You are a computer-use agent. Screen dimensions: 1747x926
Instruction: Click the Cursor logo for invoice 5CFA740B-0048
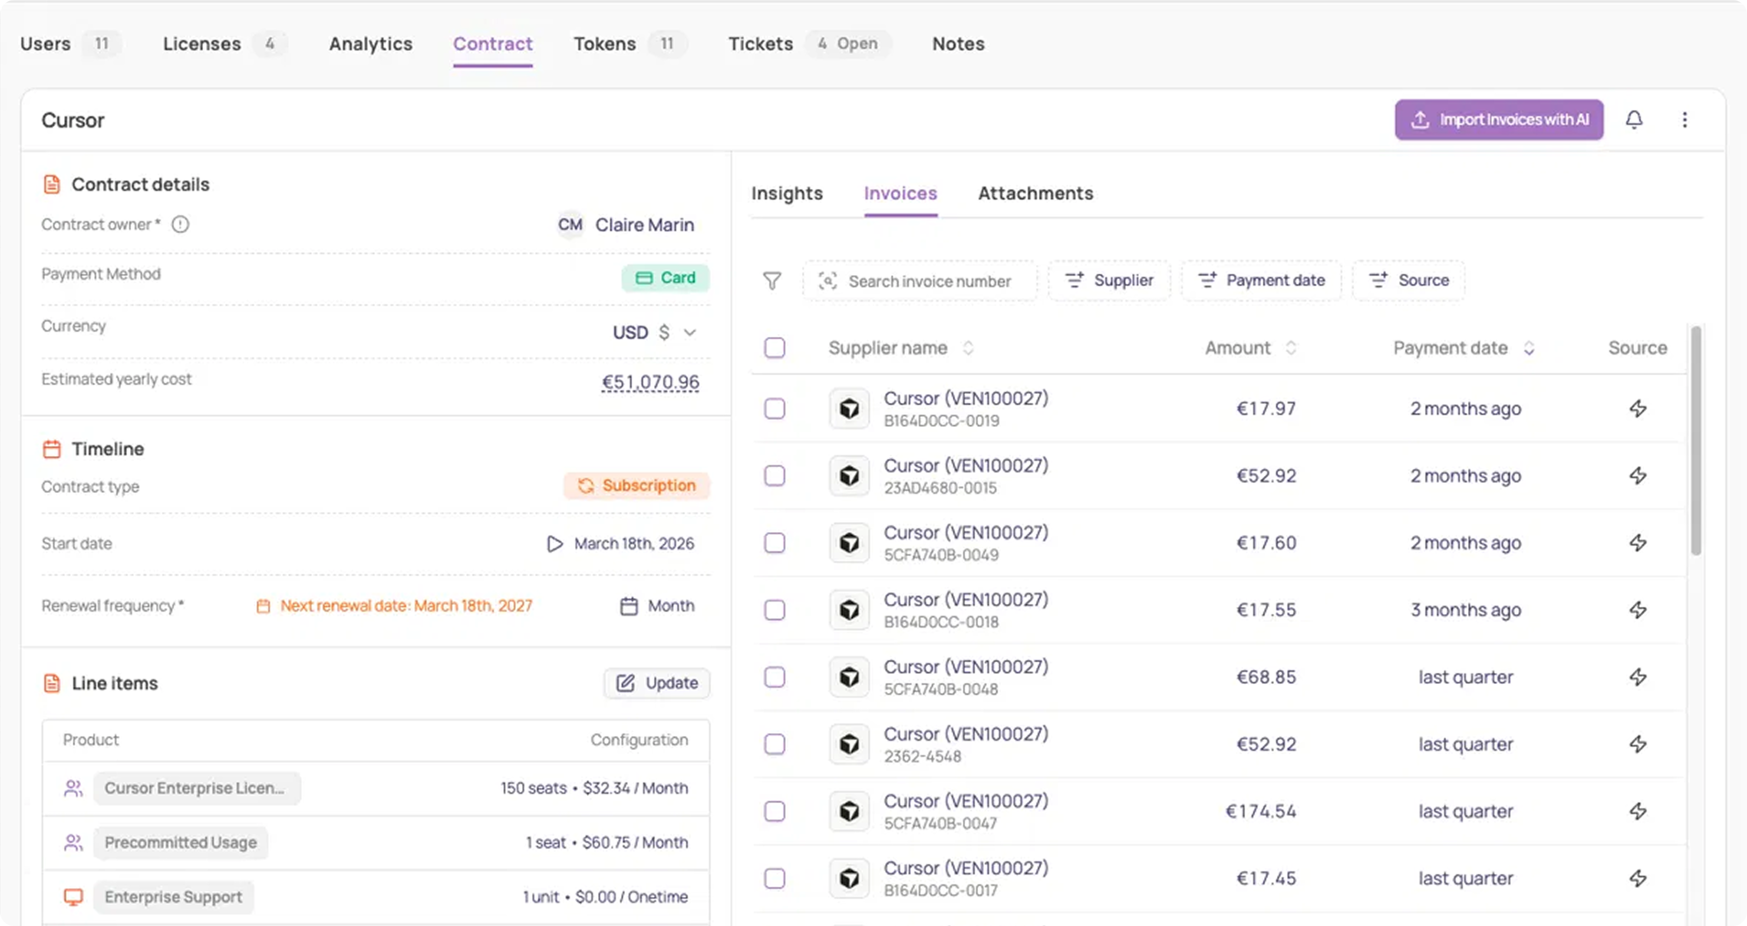coord(849,677)
